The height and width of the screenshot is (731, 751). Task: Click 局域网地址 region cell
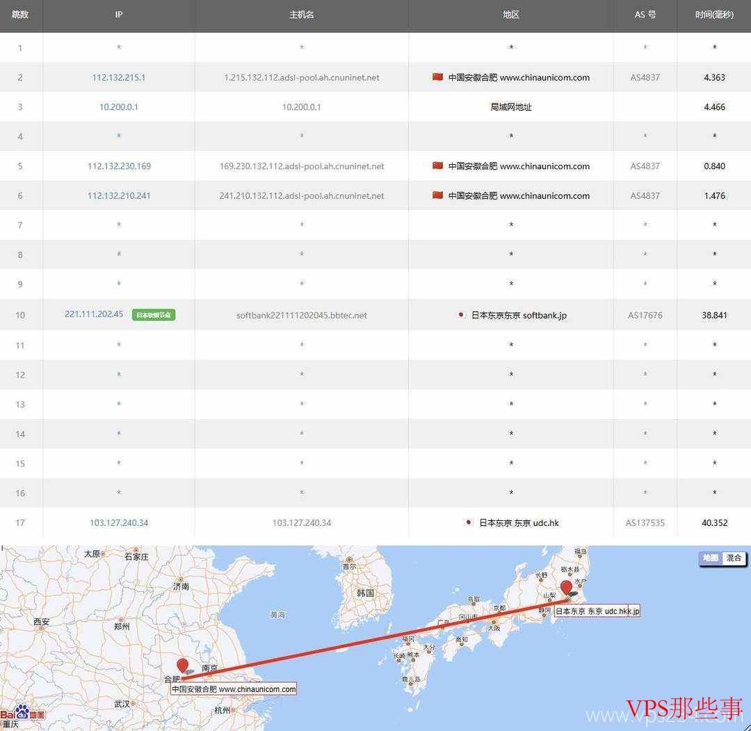(511, 107)
